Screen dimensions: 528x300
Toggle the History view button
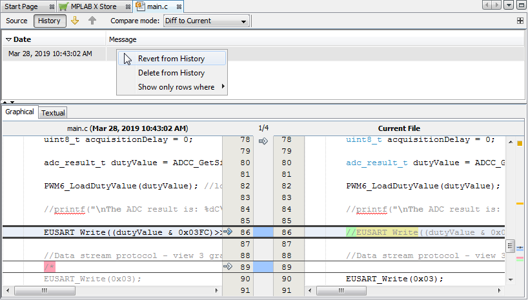click(49, 21)
